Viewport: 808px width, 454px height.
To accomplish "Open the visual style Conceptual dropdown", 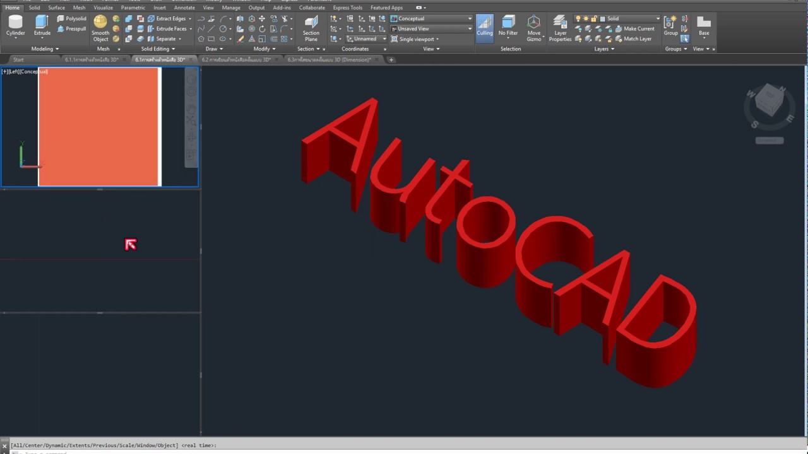I will (431, 19).
